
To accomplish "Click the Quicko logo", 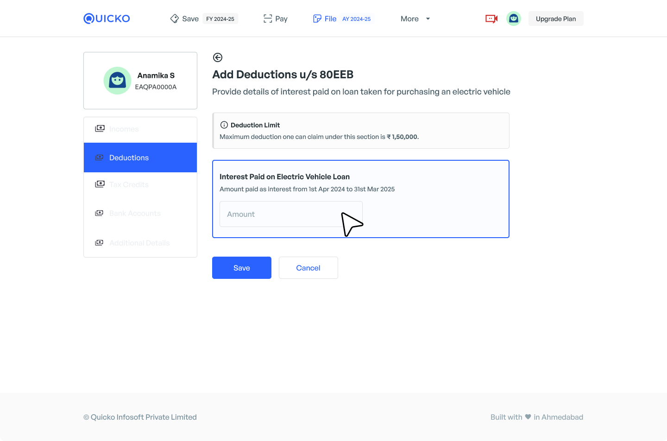I will point(107,19).
